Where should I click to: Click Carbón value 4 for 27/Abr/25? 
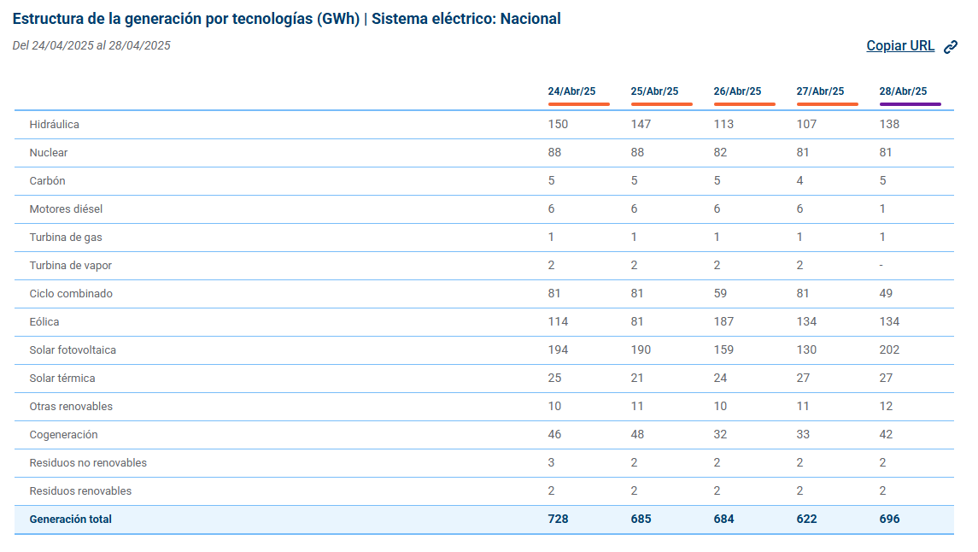click(x=799, y=181)
